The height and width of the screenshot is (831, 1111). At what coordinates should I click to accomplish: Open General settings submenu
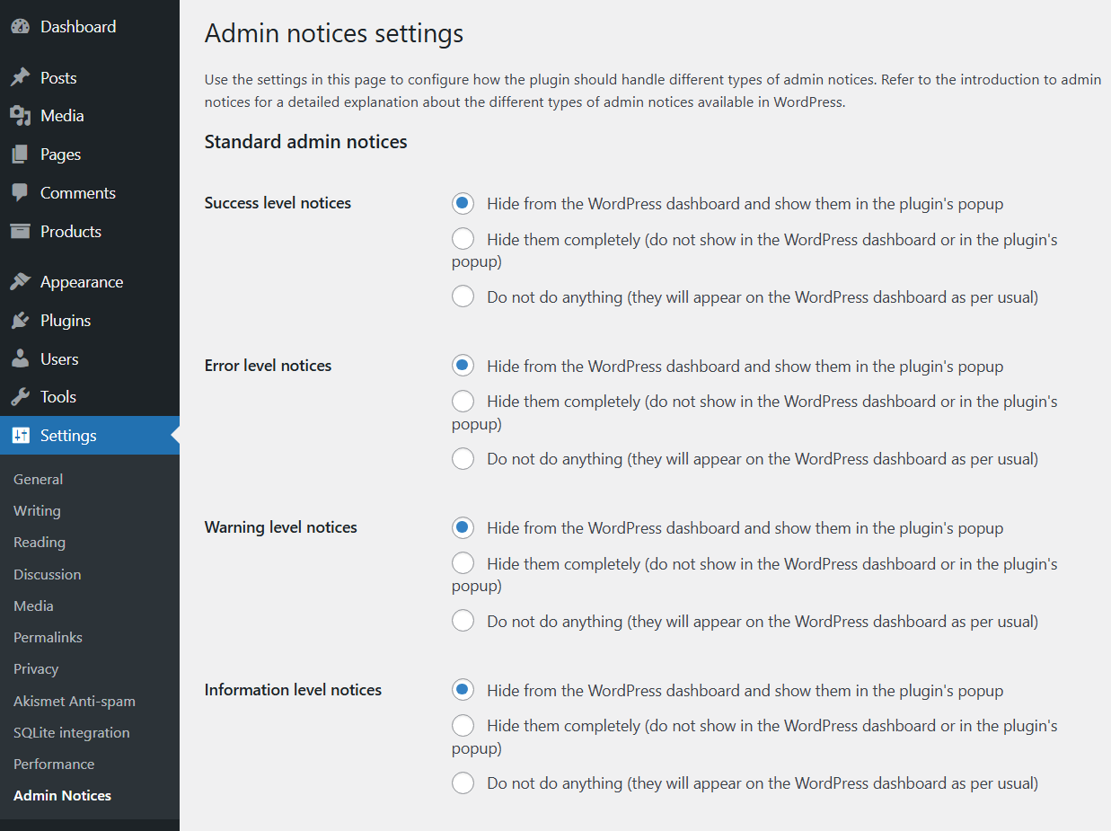tap(38, 480)
